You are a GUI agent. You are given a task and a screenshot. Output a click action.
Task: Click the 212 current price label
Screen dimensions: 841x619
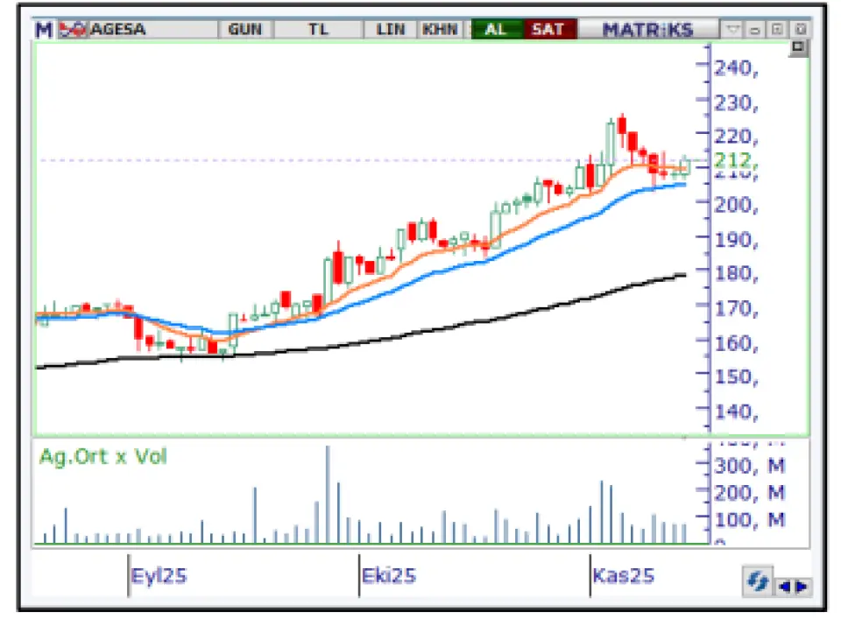click(734, 160)
